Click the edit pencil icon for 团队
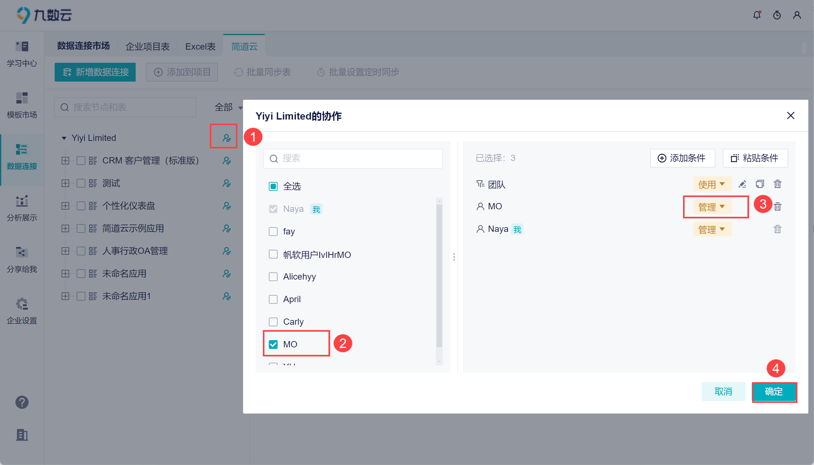This screenshot has width=814, height=465. [x=742, y=184]
